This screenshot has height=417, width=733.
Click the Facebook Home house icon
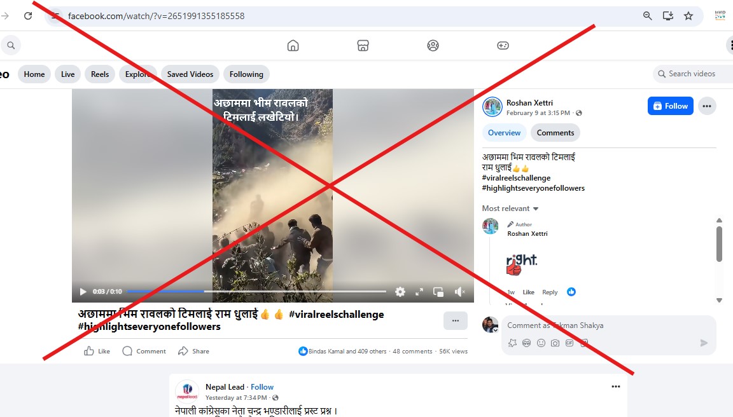(293, 45)
